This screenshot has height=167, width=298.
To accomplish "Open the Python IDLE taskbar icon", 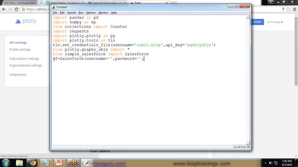I will click(x=87, y=163).
